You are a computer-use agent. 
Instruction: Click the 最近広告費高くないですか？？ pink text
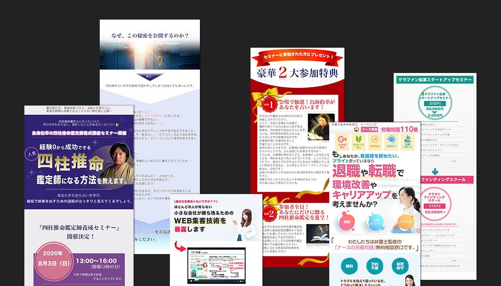tap(196, 202)
